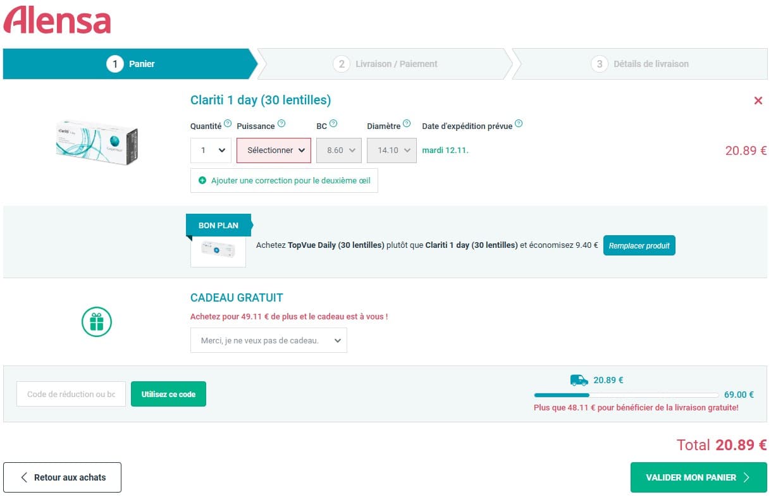The height and width of the screenshot is (497, 771).
Task: Go to Livraison / Paiement step
Action: [x=385, y=64]
